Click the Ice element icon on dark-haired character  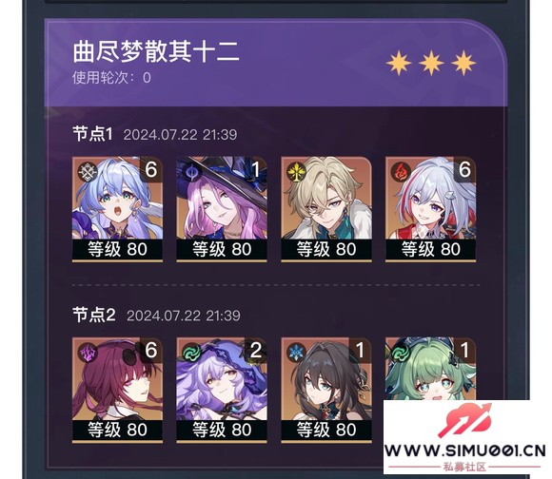coord(296,353)
